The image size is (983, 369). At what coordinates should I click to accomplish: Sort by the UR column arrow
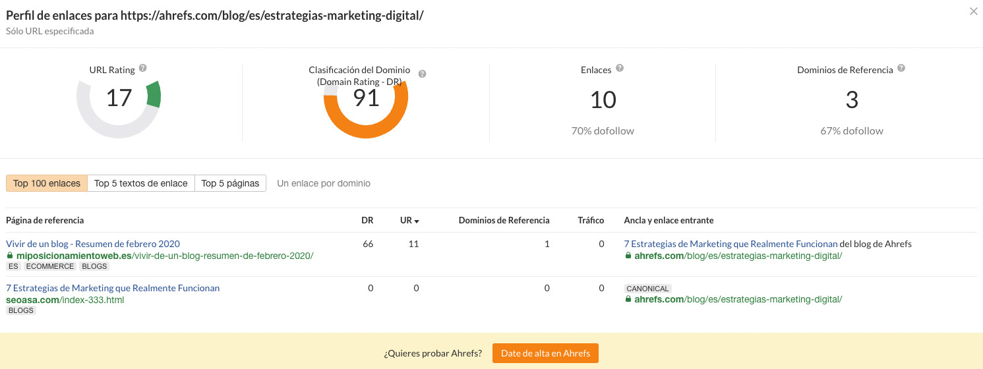pos(417,221)
